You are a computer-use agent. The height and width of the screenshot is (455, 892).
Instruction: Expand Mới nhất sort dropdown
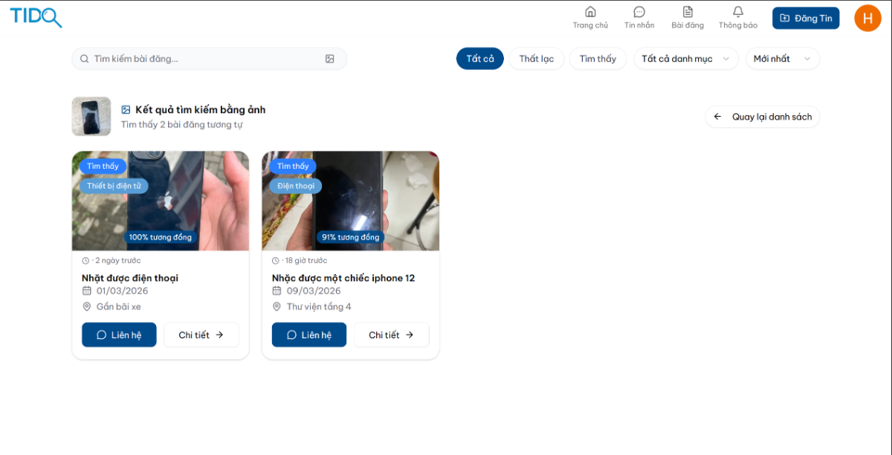point(783,59)
